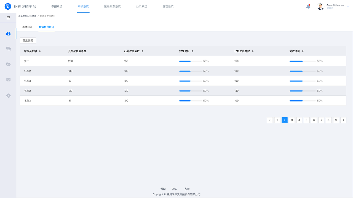
Task: Open the notification bell
Action: 308,6
